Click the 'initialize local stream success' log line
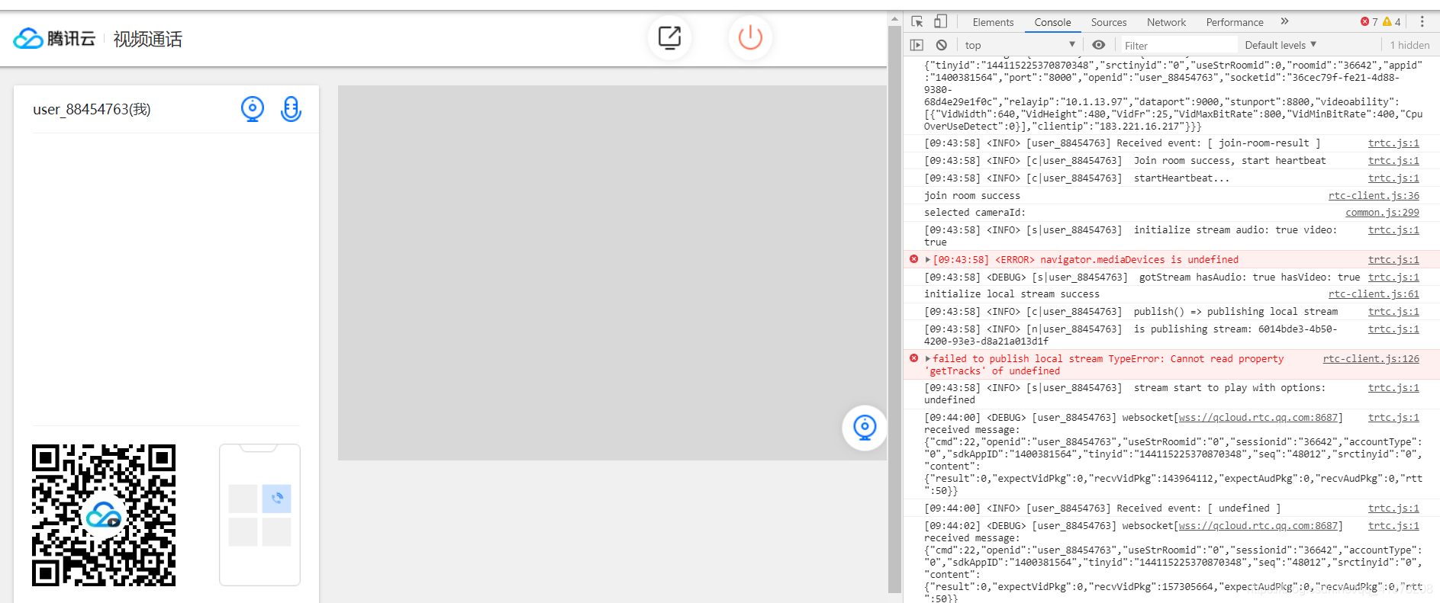 (x=1012, y=294)
